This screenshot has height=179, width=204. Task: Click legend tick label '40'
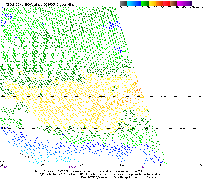177,7
